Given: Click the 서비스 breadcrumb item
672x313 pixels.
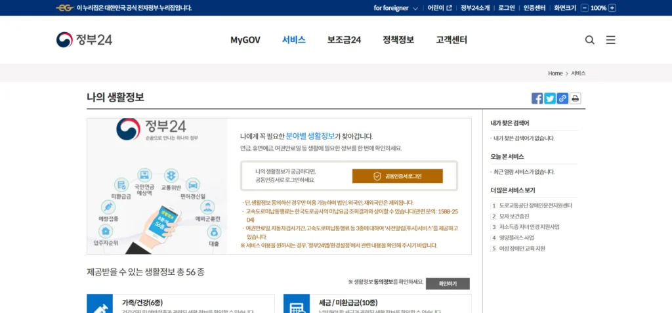Looking at the screenshot, I should click(578, 73).
